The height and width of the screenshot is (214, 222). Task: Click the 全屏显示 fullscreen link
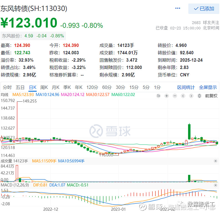pyautogui.click(x=208, y=87)
